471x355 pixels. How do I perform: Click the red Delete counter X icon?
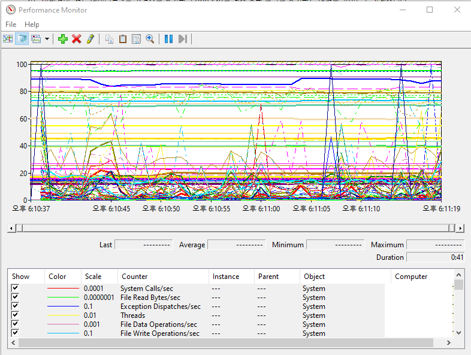pyautogui.click(x=77, y=39)
